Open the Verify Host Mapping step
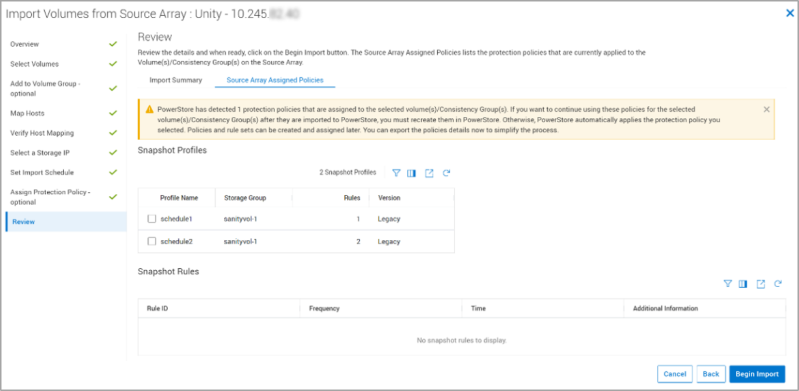This screenshot has height=391, width=799. [x=42, y=133]
